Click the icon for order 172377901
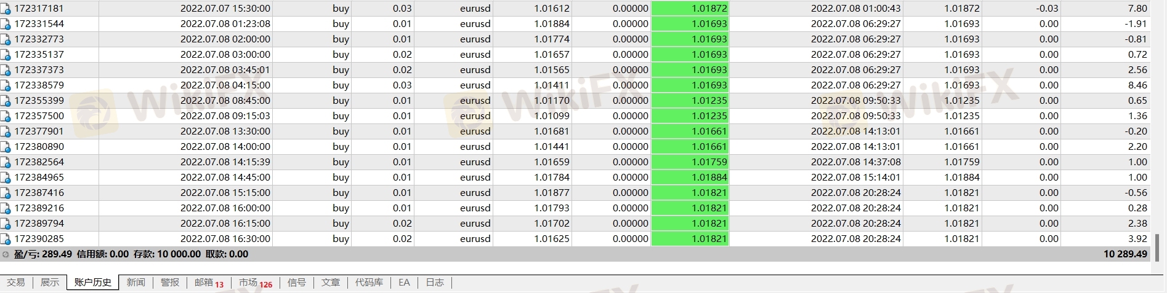Screen dimensions: 1167x293 (6, 131)
